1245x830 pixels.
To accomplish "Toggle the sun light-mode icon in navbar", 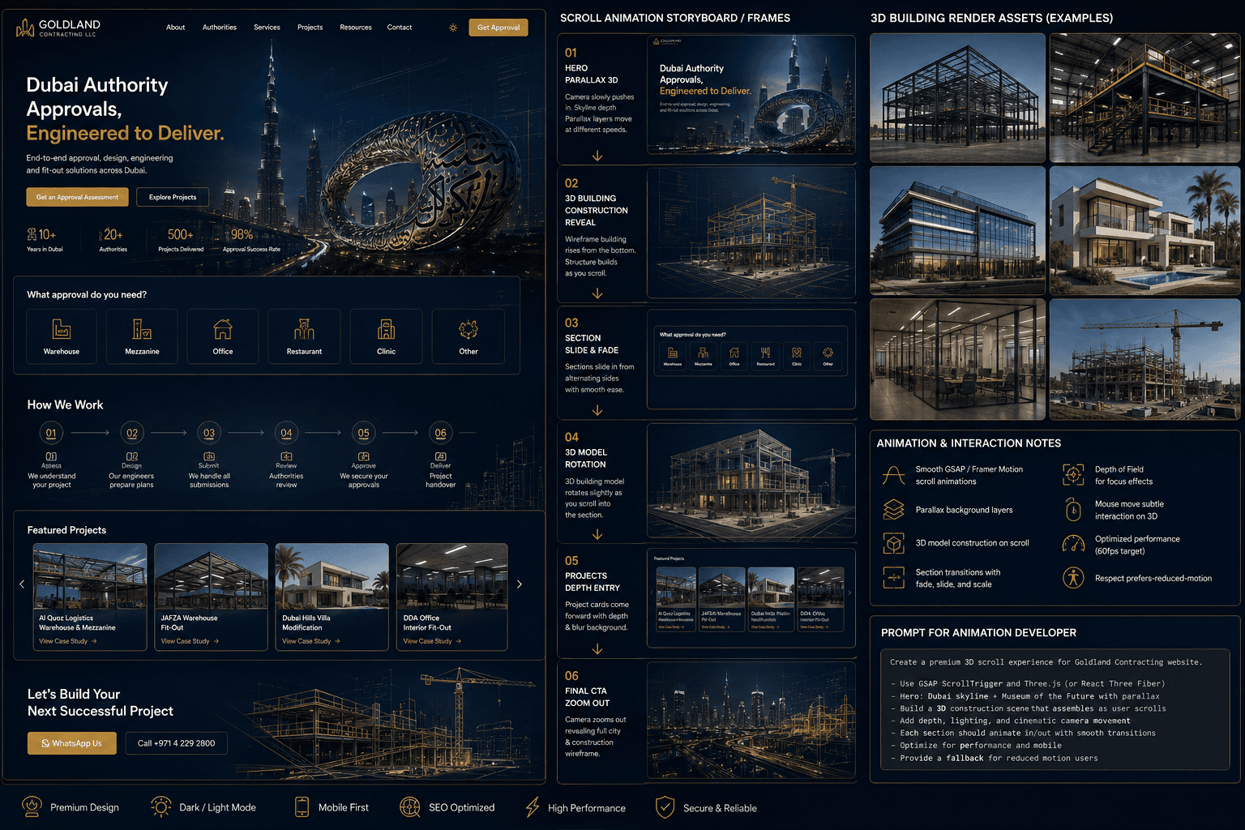I will (453, 28).
